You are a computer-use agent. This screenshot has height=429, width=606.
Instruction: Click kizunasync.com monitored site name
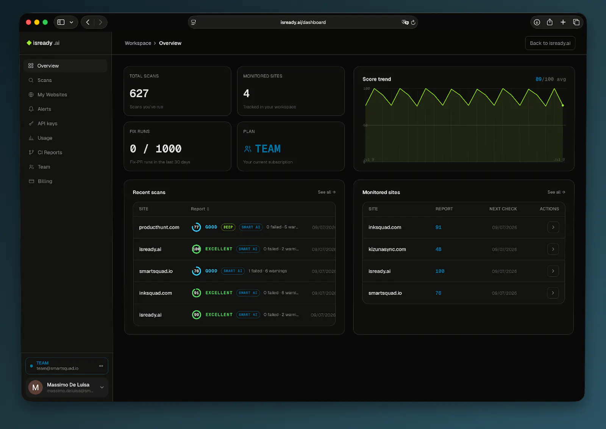[387, 249]
